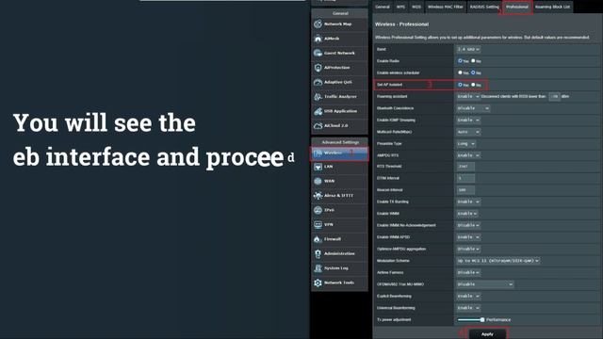Switch to the General wireless tab
The height and width of the screenshot is (339, 603).
[x=383, y=7]
